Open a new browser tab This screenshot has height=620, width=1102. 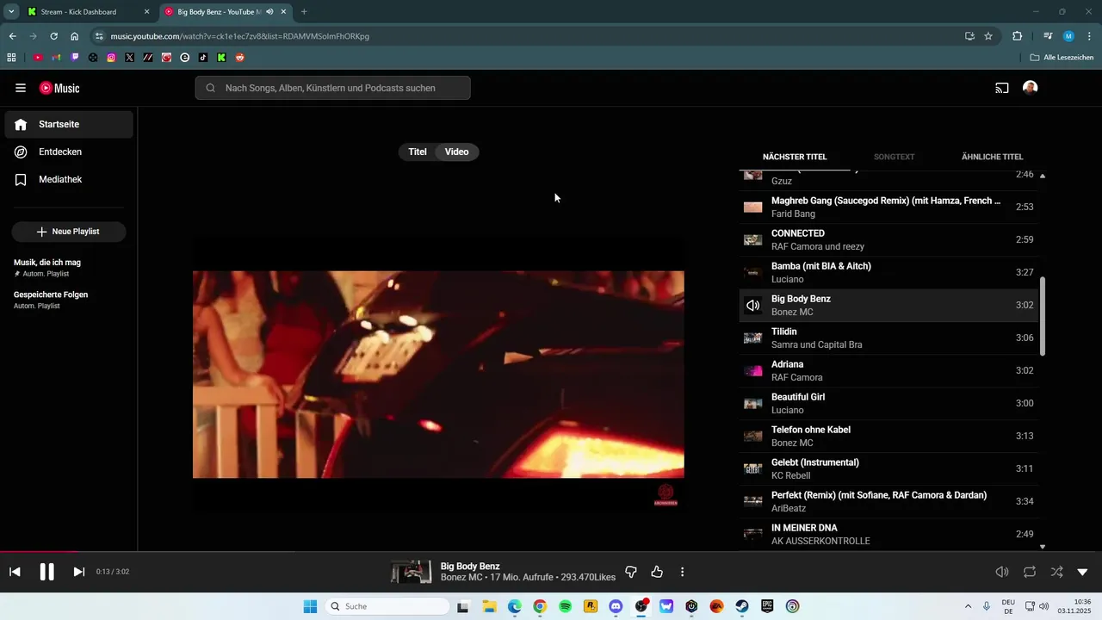pos(304,12)
